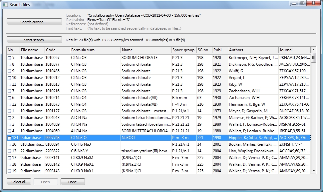Check the box for entry 184
This screenshot has height=192, width=323.
[9, 138]
